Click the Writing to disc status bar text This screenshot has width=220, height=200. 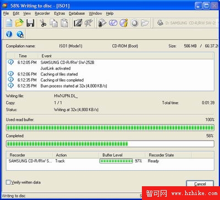point(14,196)
